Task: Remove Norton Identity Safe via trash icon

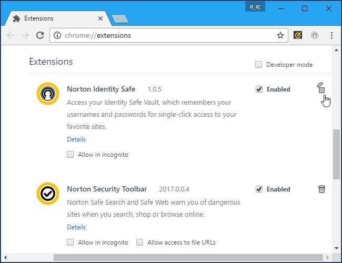Action: click(321, 88)
